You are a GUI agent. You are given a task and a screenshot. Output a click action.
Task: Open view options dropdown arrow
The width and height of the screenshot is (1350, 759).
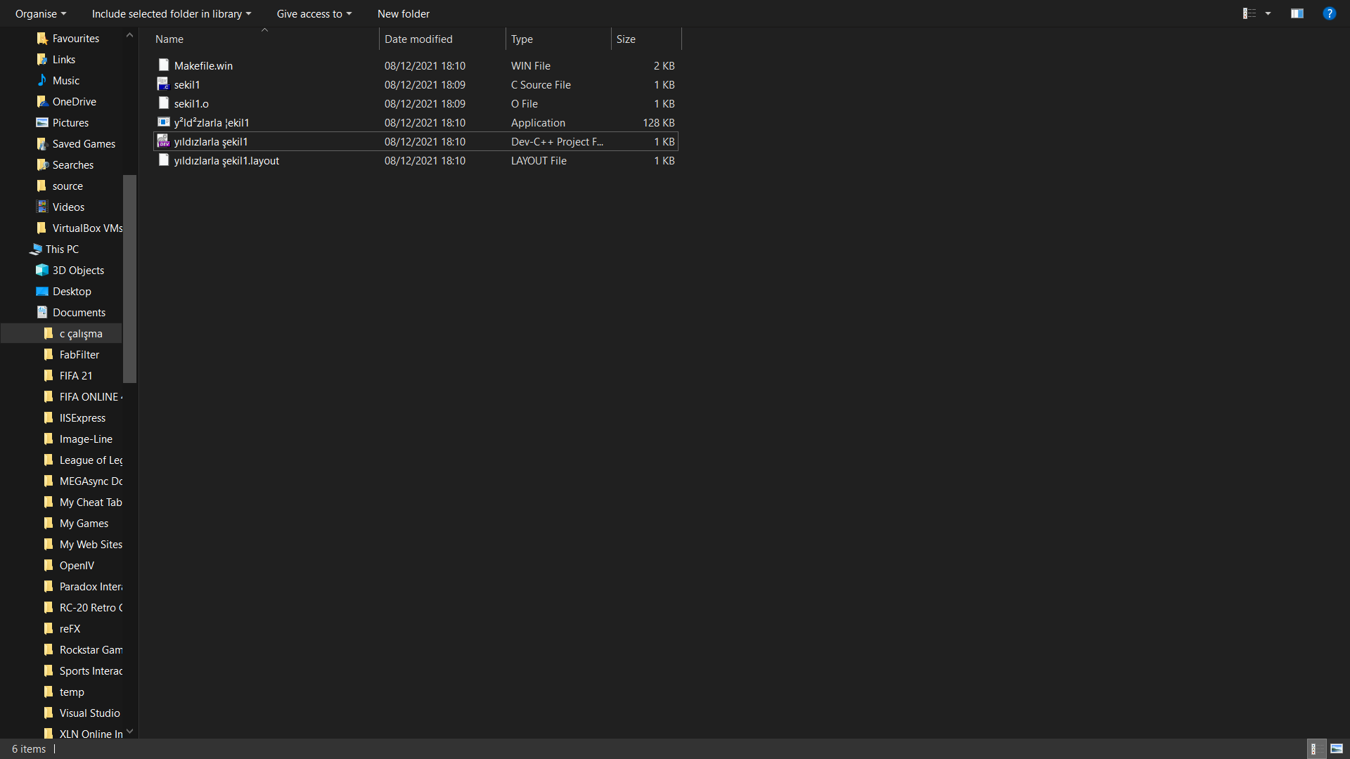[x=1268, y=13]
